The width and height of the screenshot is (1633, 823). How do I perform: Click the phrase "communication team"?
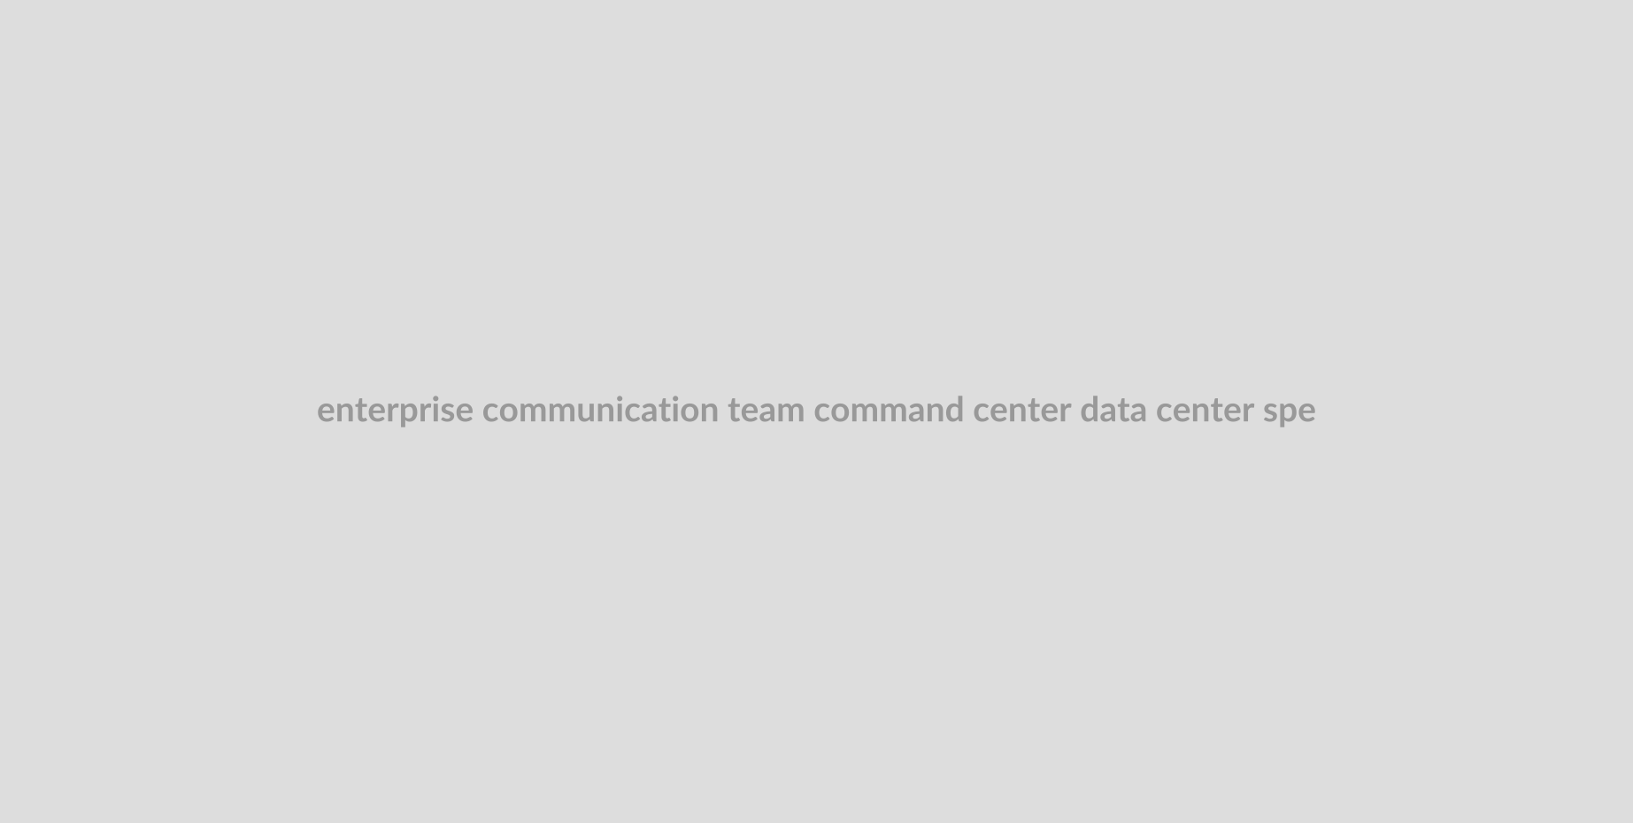tap(643, 410)
